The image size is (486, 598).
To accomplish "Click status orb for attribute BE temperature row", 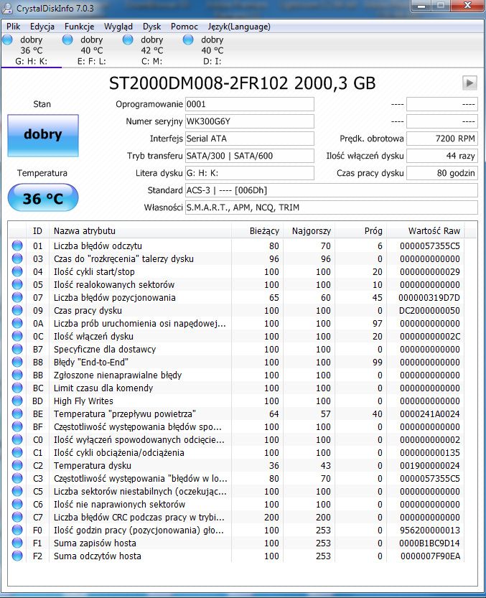I will click(x=17, y=414).
